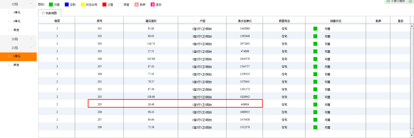Click green status square for room 206
The width and height of the screenshot is (414, 138).
click(315, 112)
